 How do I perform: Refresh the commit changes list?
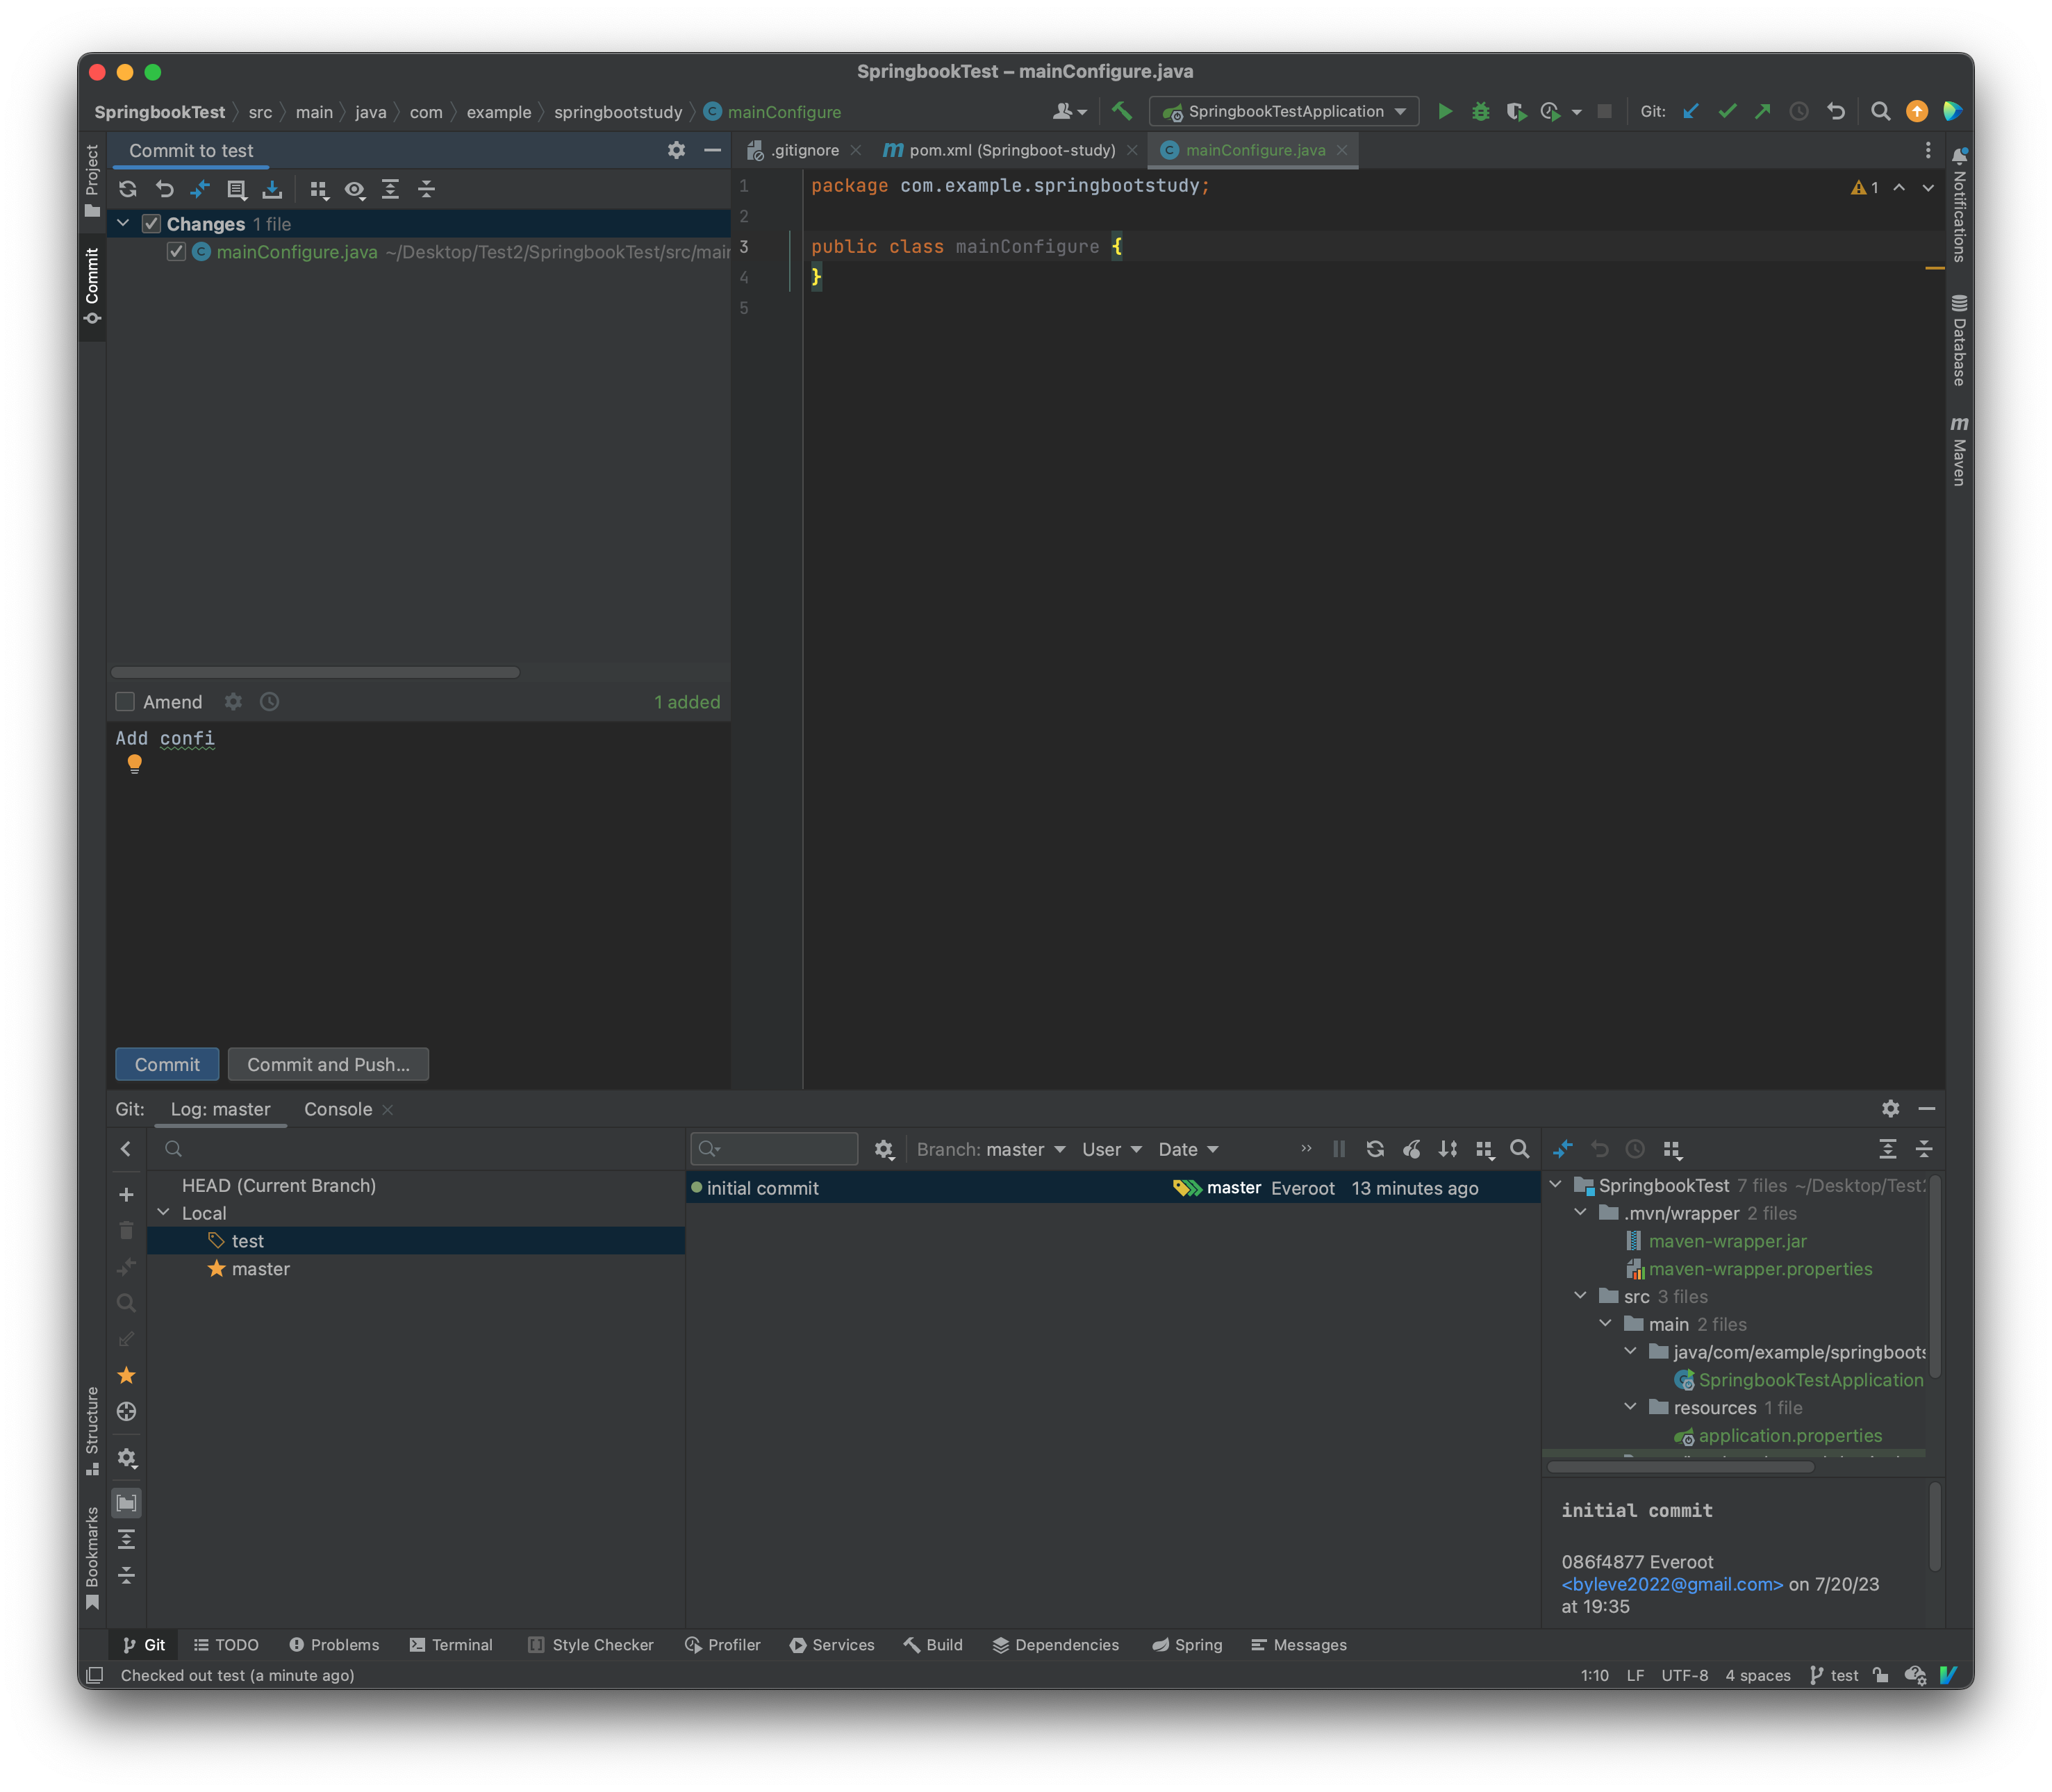128,189
